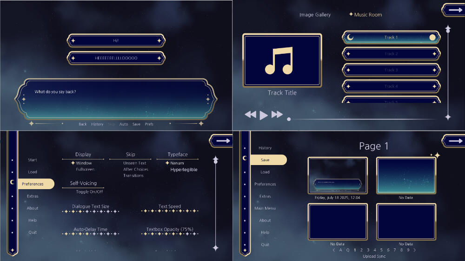Click the arrow return button above Music Room
465x261 pixels.
click(x=454, y=10)
